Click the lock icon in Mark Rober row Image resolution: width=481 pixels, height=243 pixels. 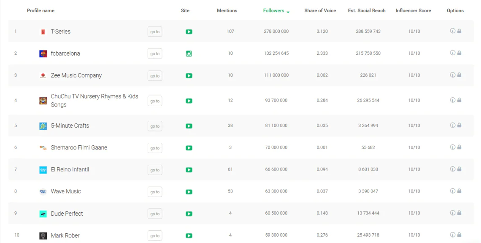(459, 235)
